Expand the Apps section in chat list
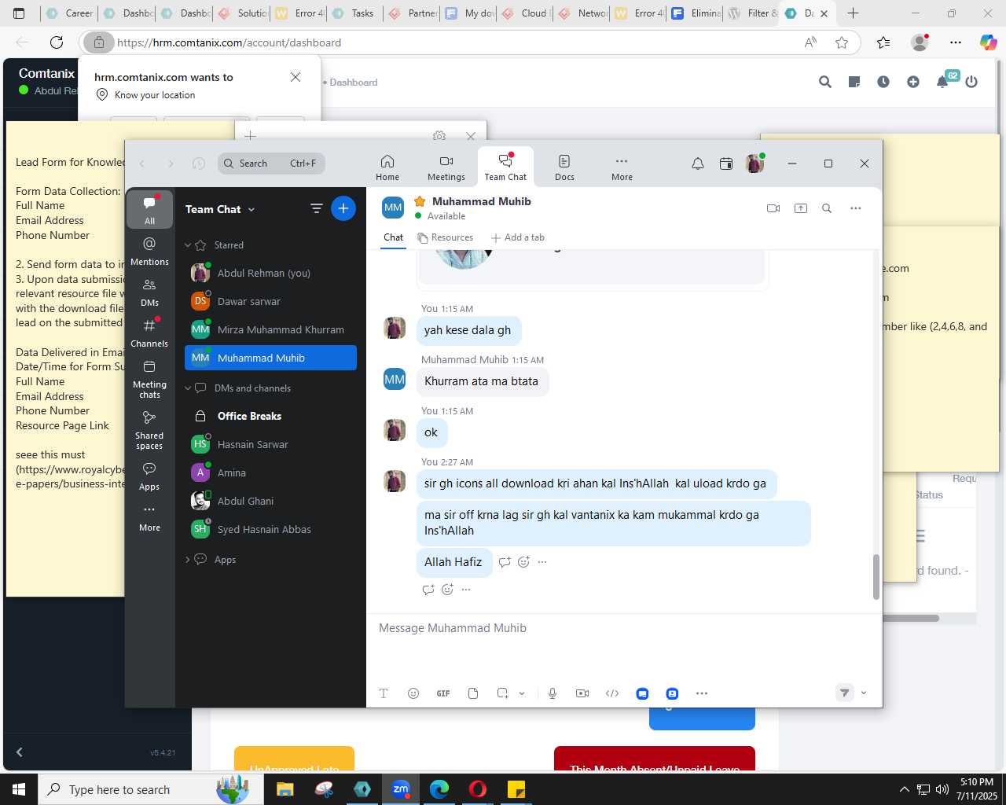The image size is (1006, 805). tap(188, 560)
